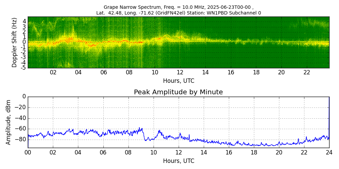
Task: Click 'Hours, UTC' label under the amplitude plot
Action: click(178, 161)
